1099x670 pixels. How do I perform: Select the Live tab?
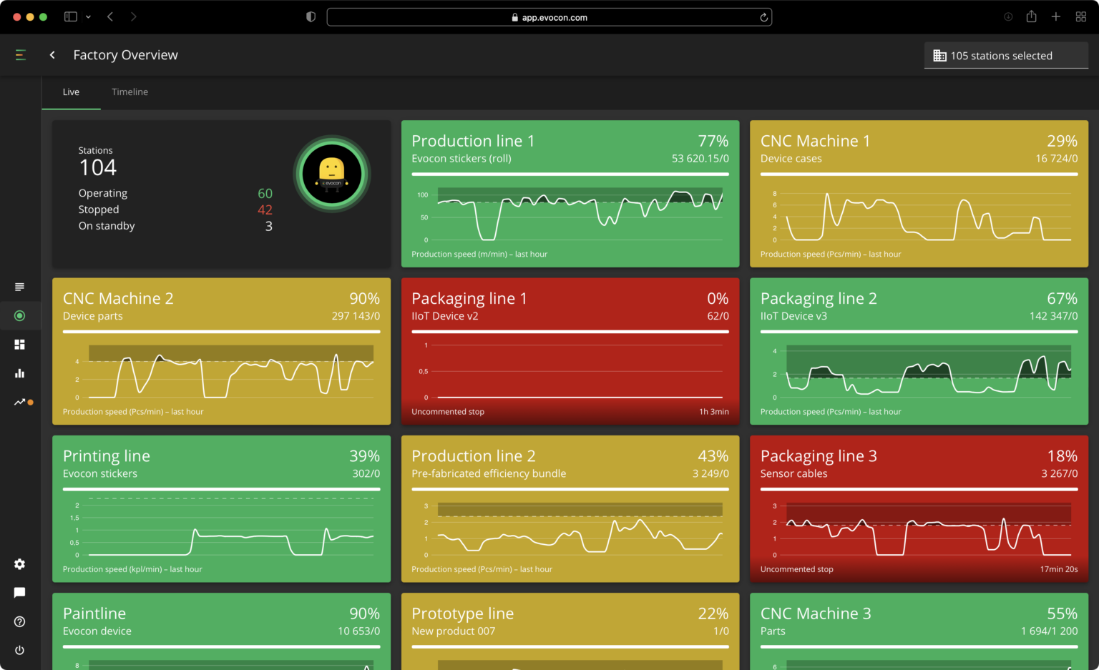coord(71,92)
